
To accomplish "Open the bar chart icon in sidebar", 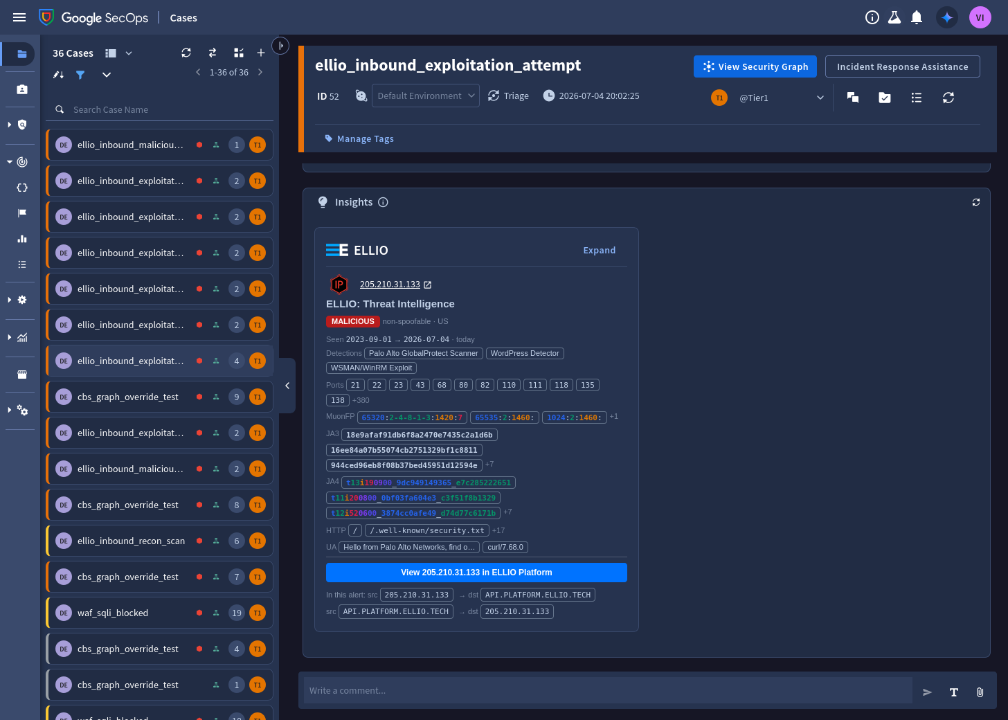I will coord(22,239).
